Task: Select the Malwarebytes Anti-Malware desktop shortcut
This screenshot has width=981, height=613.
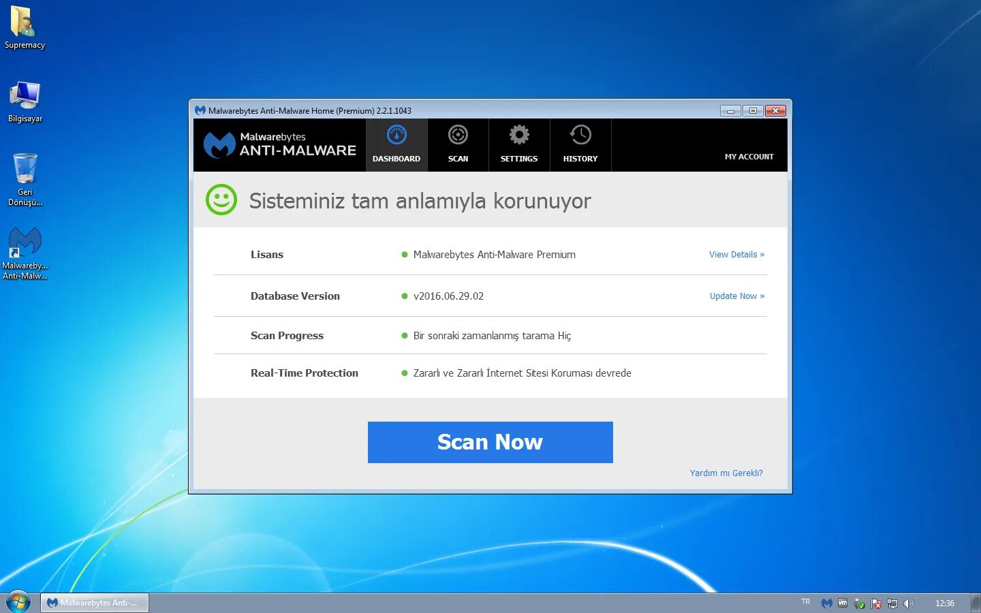Action: [x=25, y=253]
